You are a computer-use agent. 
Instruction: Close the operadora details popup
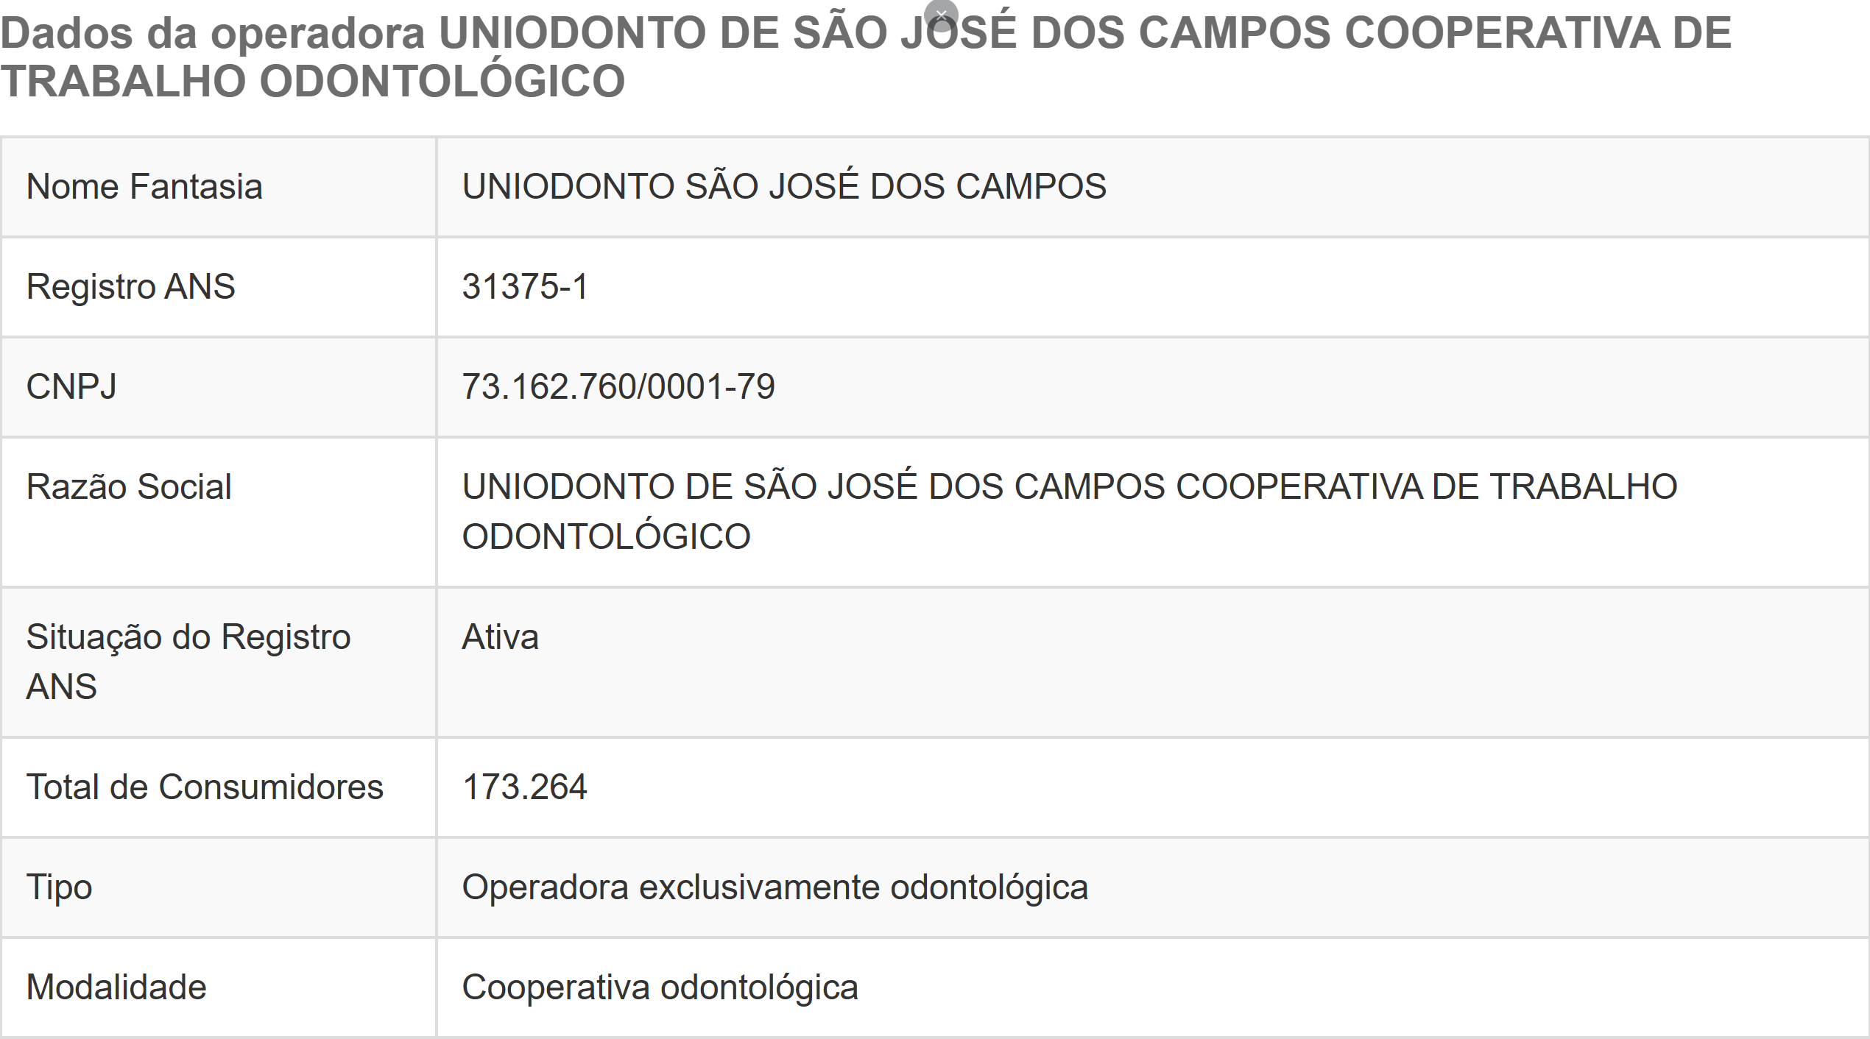[941, 14]
